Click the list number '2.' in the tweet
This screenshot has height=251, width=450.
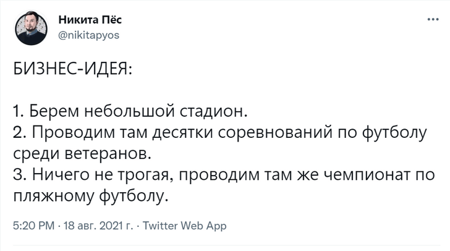coord(18,132)
